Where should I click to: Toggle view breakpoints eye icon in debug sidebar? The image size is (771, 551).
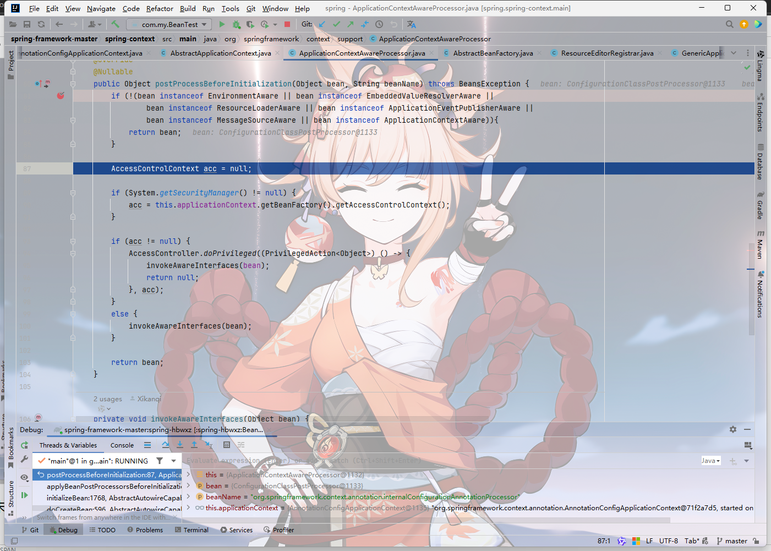click(24, 477)
